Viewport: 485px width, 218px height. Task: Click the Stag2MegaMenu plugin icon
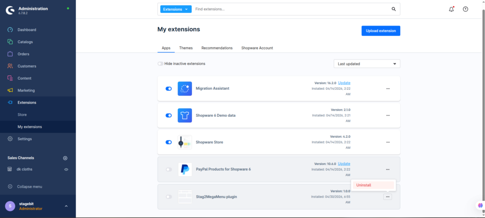185,197
